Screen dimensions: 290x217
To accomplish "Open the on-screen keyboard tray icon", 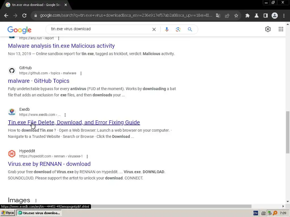I will [x=264, y=213].
